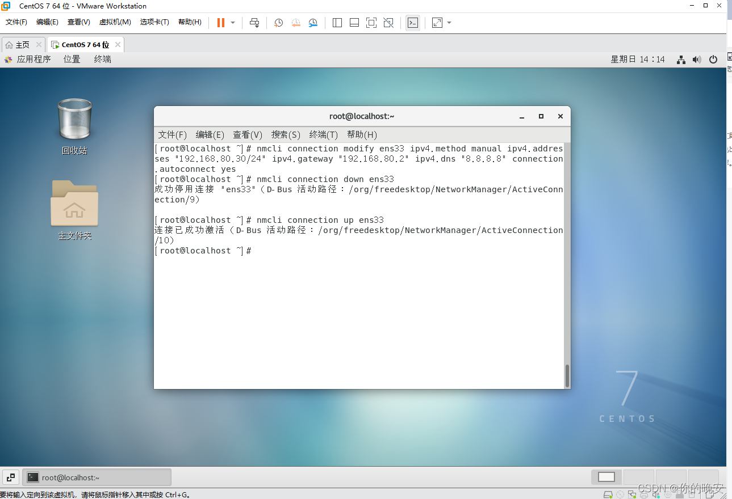Switch to the second workspace in the switcher
The width and height of the screenshot is (732, 499).
pos(639,477)
